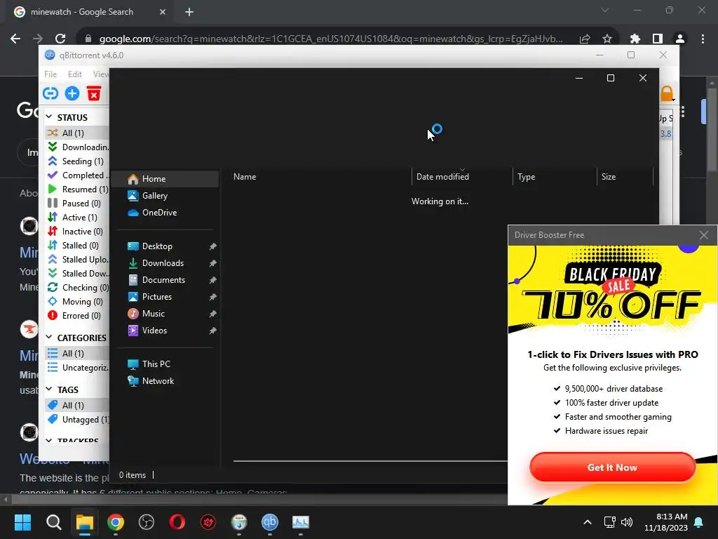Select Uncategorized category filter
The image size is (718, 539).
(77, 368)
